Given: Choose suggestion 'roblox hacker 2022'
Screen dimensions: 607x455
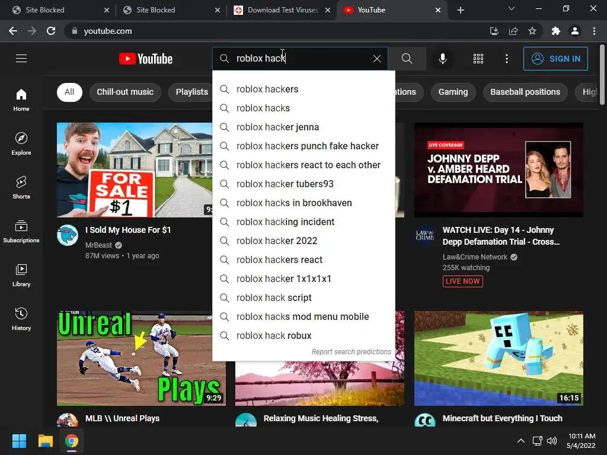Looking at the screenshot, I should tap(304, 241).
